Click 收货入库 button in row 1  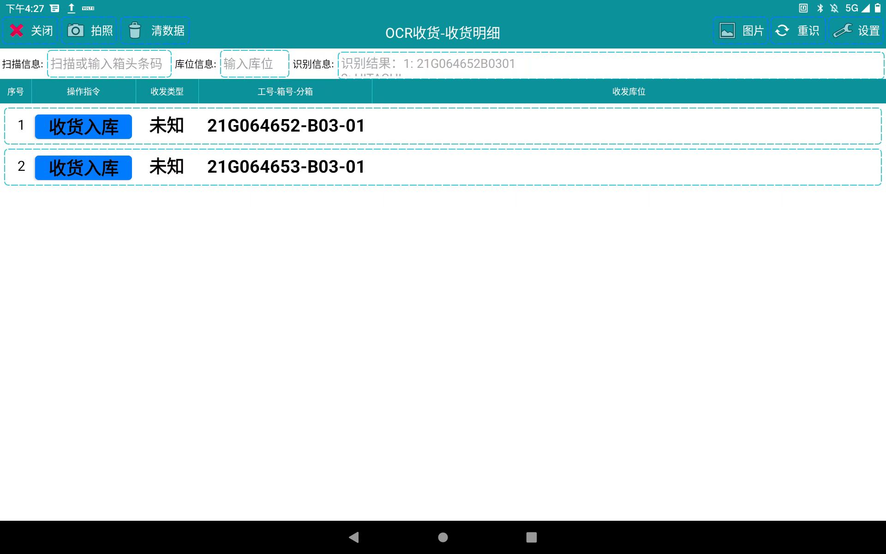[84, 126]
